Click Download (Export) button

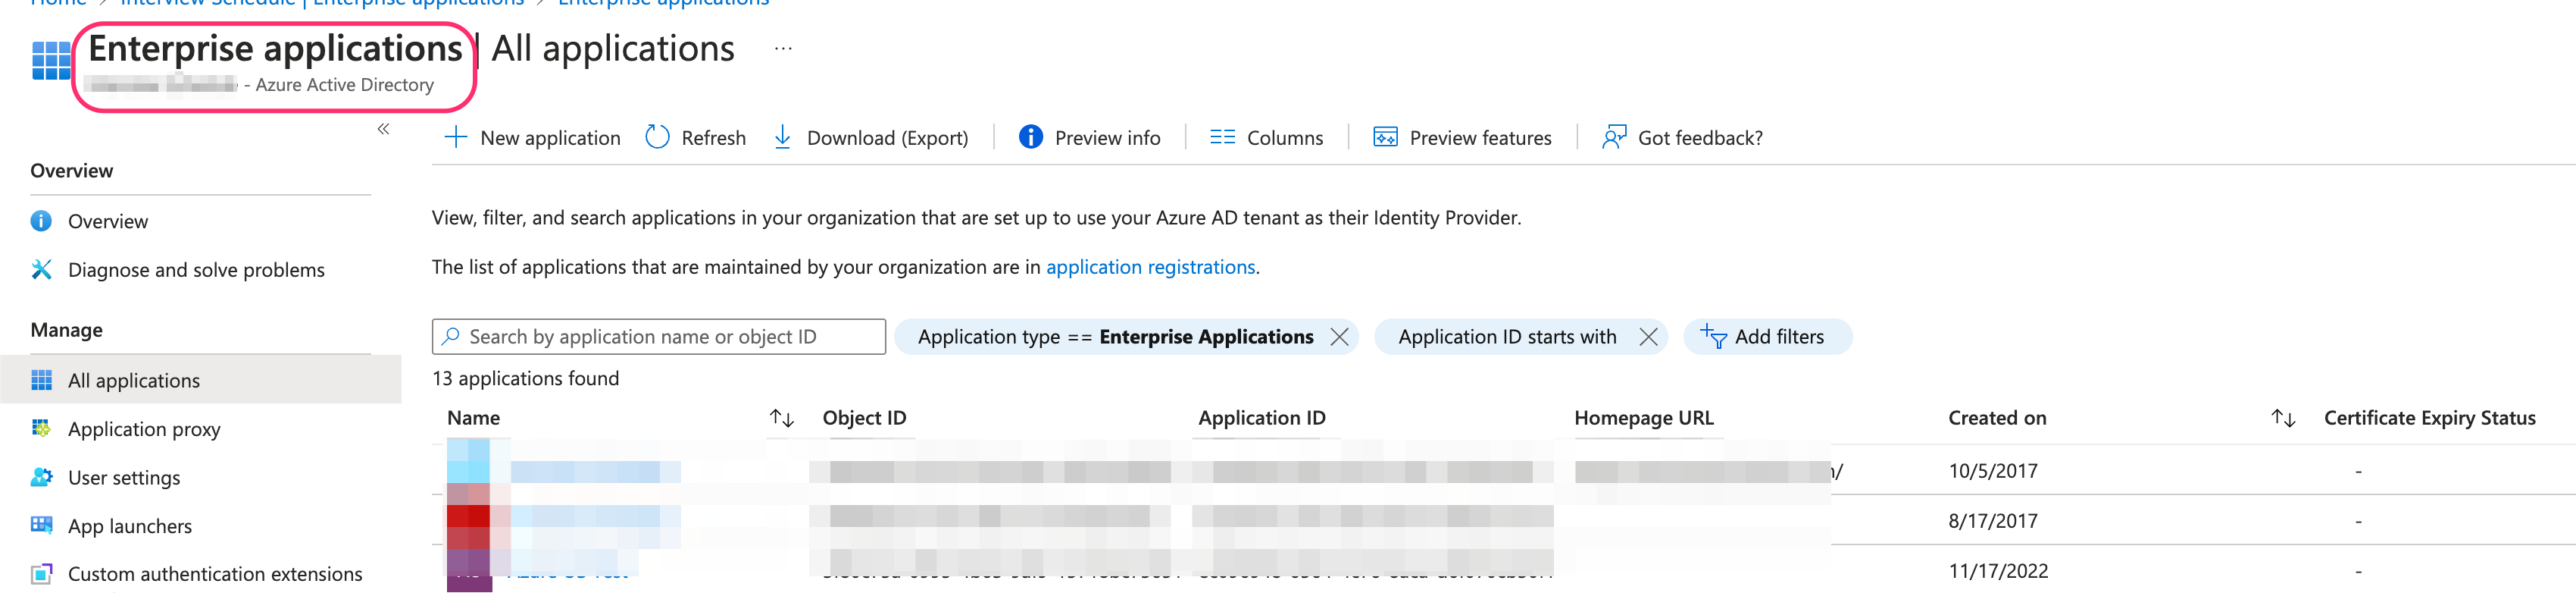(871, 137)
